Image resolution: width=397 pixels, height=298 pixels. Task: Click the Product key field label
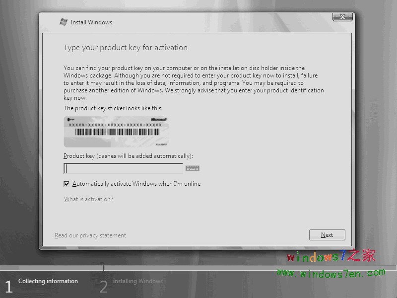point(128,156)
